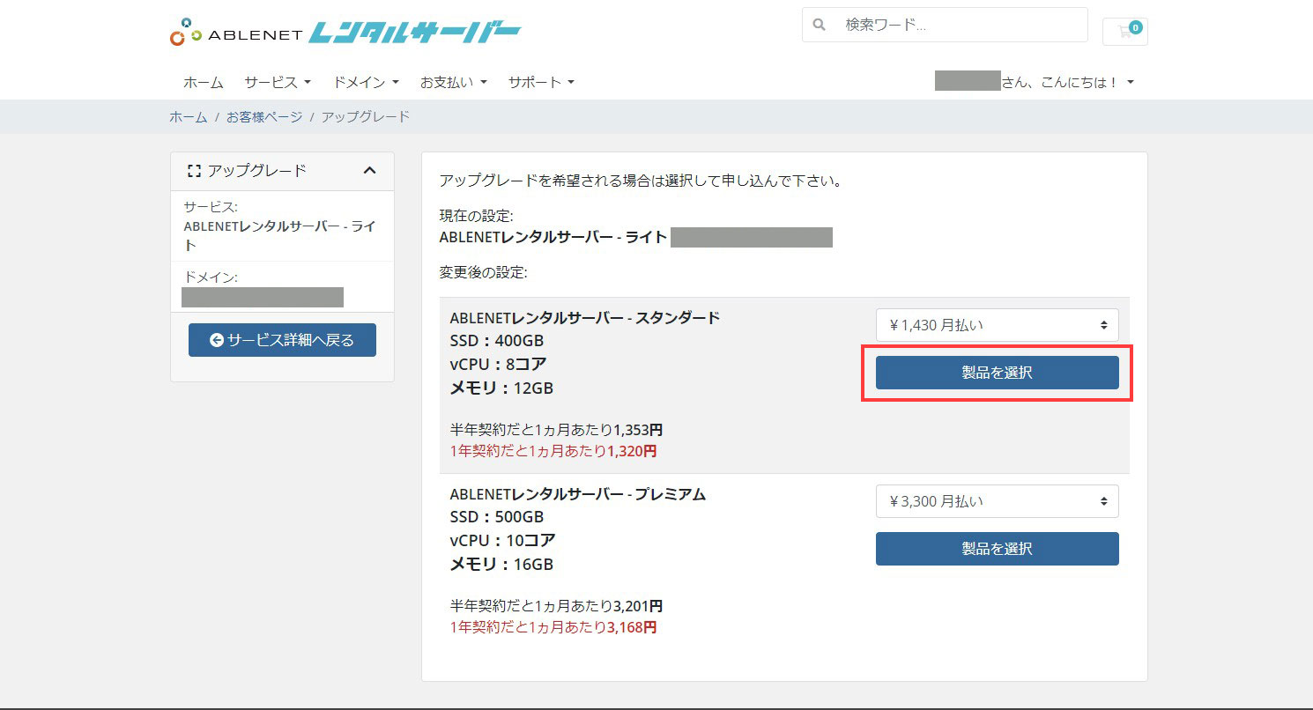1313x710 pixels.
Task: Collapse the upgrade sidebar panel chevron
Action: [369, 171]
